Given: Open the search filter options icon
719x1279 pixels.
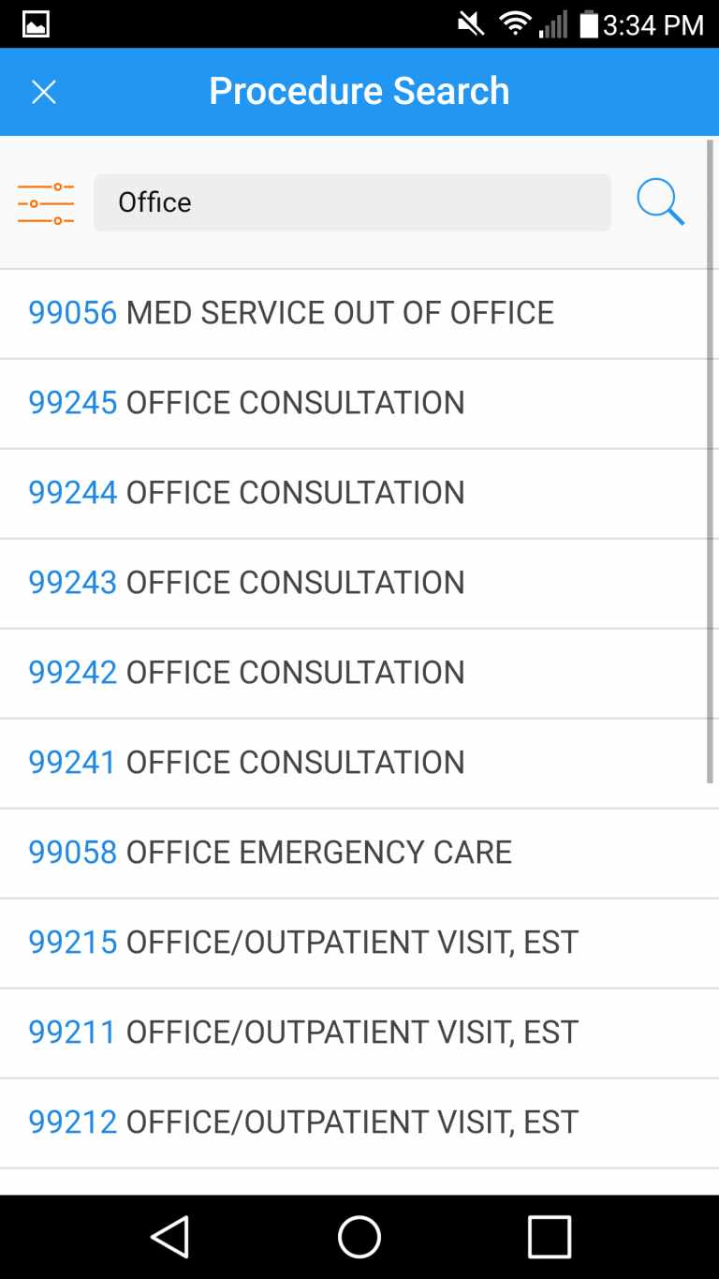Looking at the screenshot, I should [x=46, y=202].
